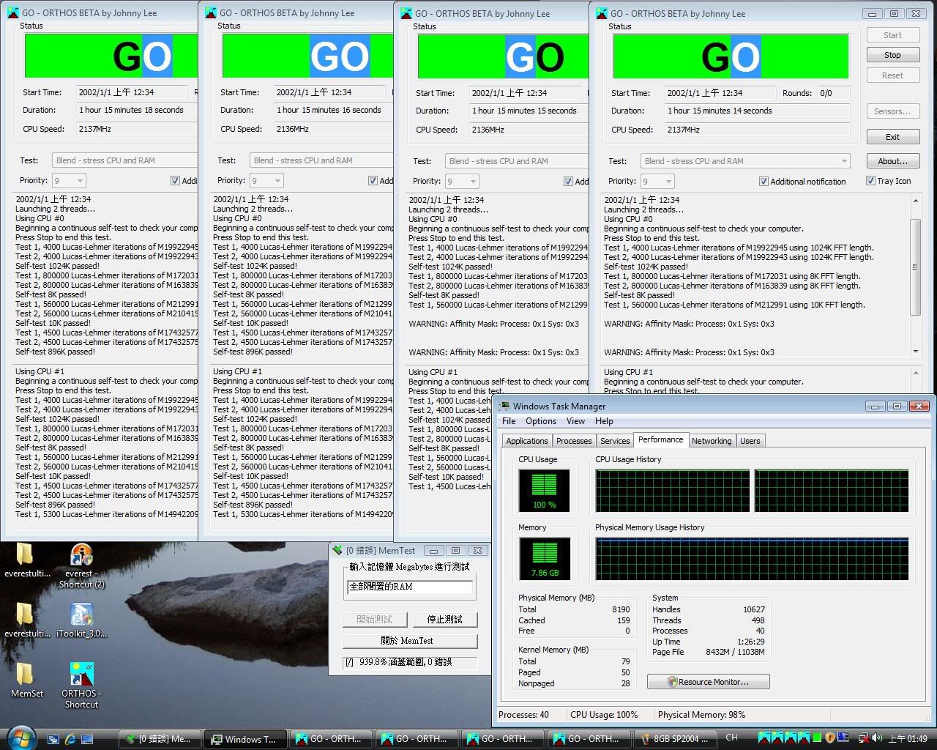
Task: Toggle the notification checkbox in 15 seconds ORTHOS window
Action: [568, 182]
